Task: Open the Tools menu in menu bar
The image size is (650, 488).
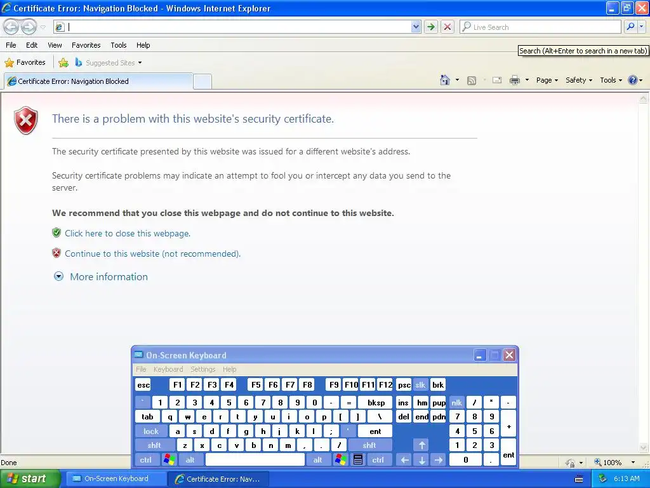Action: [119, 45]
